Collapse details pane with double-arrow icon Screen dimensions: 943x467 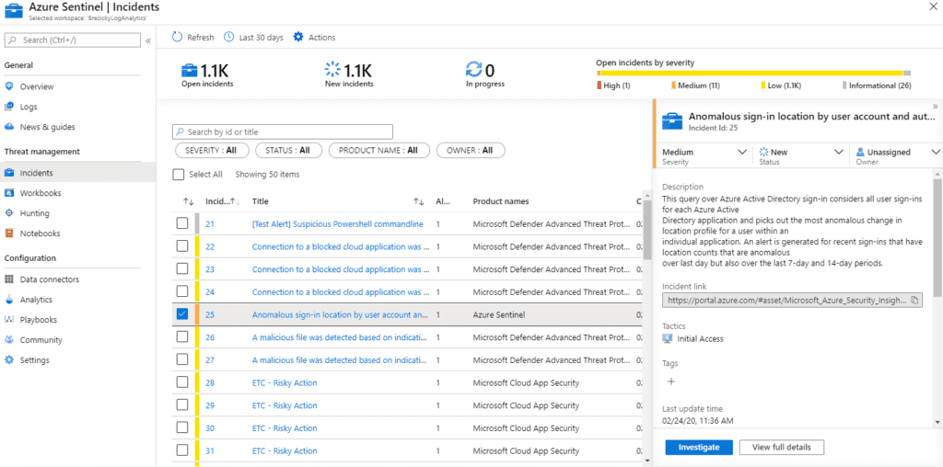(936, 106)
